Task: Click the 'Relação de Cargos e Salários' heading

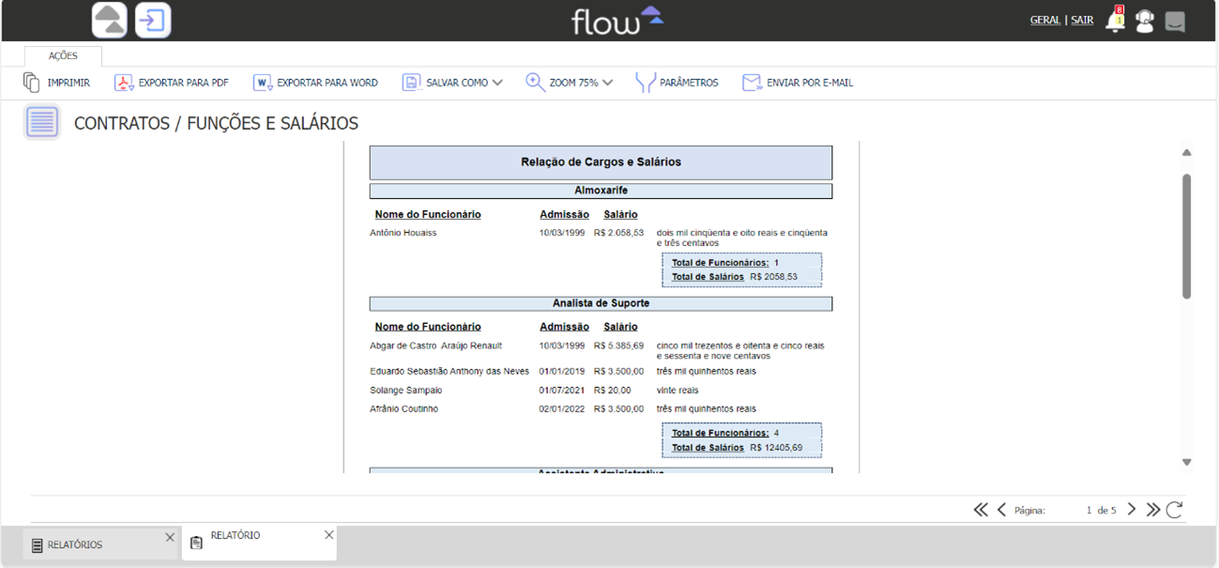Action: (601, 162)
